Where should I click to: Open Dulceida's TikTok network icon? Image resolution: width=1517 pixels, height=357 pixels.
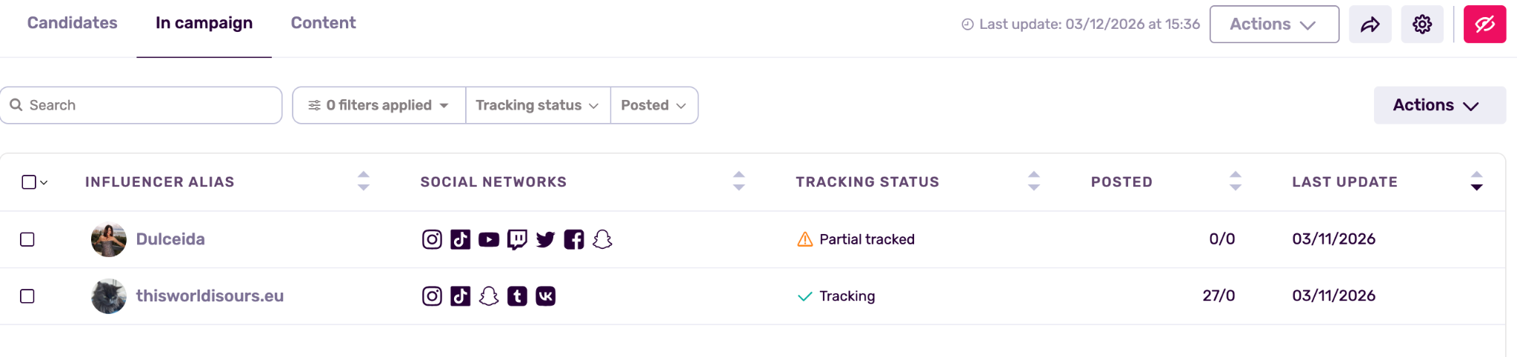pyautogui.click(x=460, y=239)
